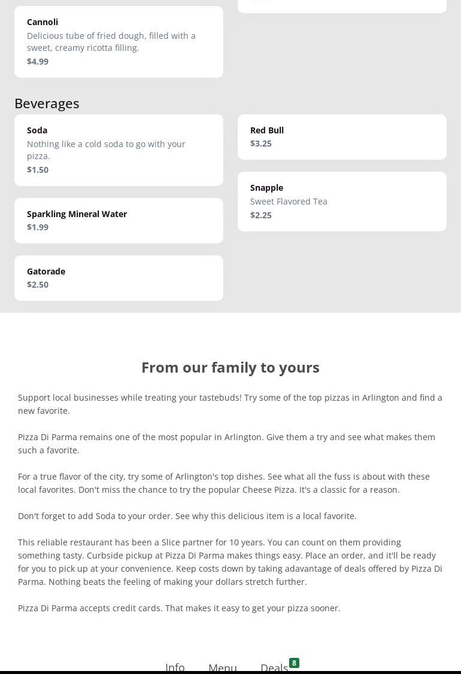Click the $4.99 Cannoli price
The image size is (461, 674).
(x=38, y=61)
